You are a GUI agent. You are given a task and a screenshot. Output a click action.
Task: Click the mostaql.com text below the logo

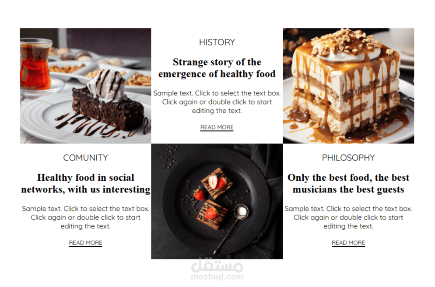[217, 277]
